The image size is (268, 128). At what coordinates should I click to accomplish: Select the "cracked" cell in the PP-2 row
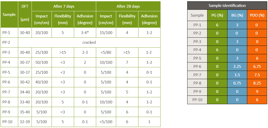tap(89, 42)
